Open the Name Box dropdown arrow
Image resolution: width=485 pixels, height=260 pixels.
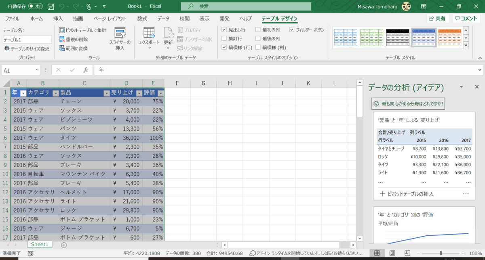37,70
